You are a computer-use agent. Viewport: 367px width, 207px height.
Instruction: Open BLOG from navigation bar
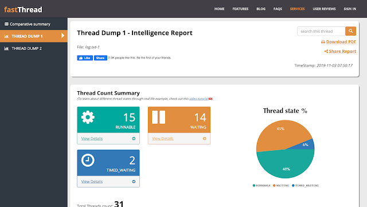pyautogui.click(x=261, y=9)
